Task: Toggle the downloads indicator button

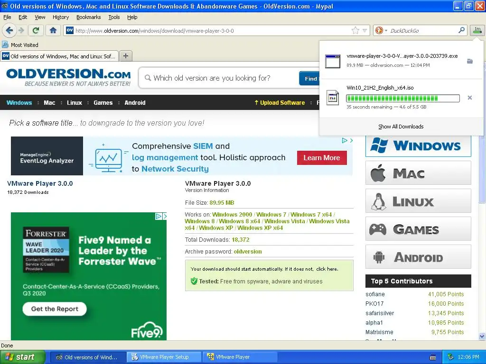Action: pos(477,30)
